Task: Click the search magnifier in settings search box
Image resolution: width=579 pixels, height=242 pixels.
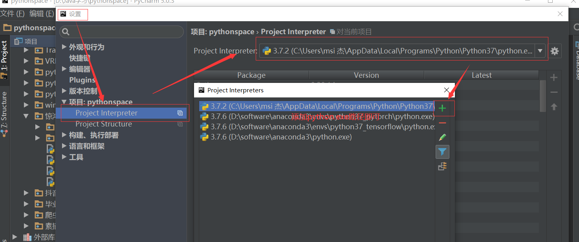Action: 66,32
